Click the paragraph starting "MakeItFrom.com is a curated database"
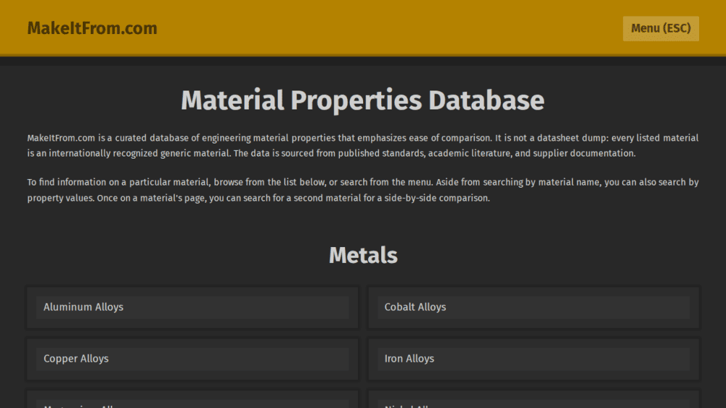The image size is (726, 408). click(x=362, y=146)
